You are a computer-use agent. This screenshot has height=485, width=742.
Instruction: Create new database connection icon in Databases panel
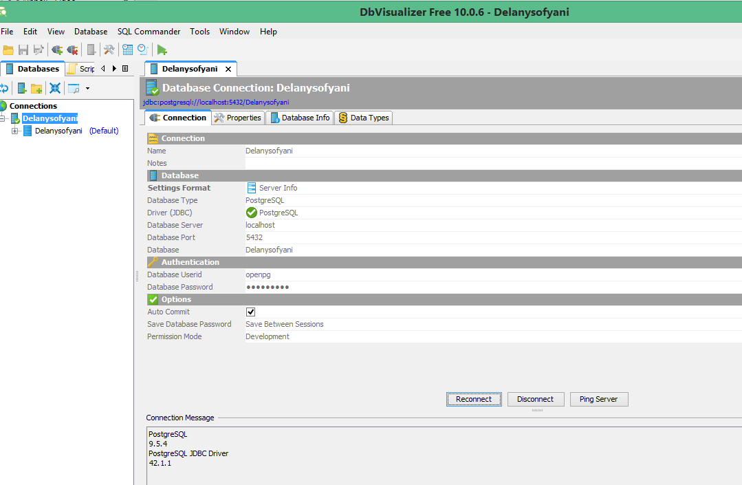click(x=22, y=89)
